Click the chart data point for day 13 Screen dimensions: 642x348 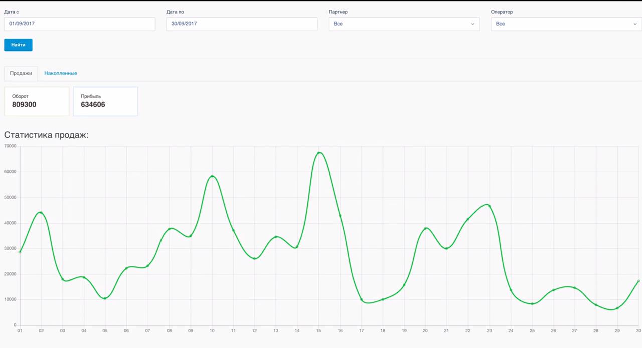pos(276,237)
